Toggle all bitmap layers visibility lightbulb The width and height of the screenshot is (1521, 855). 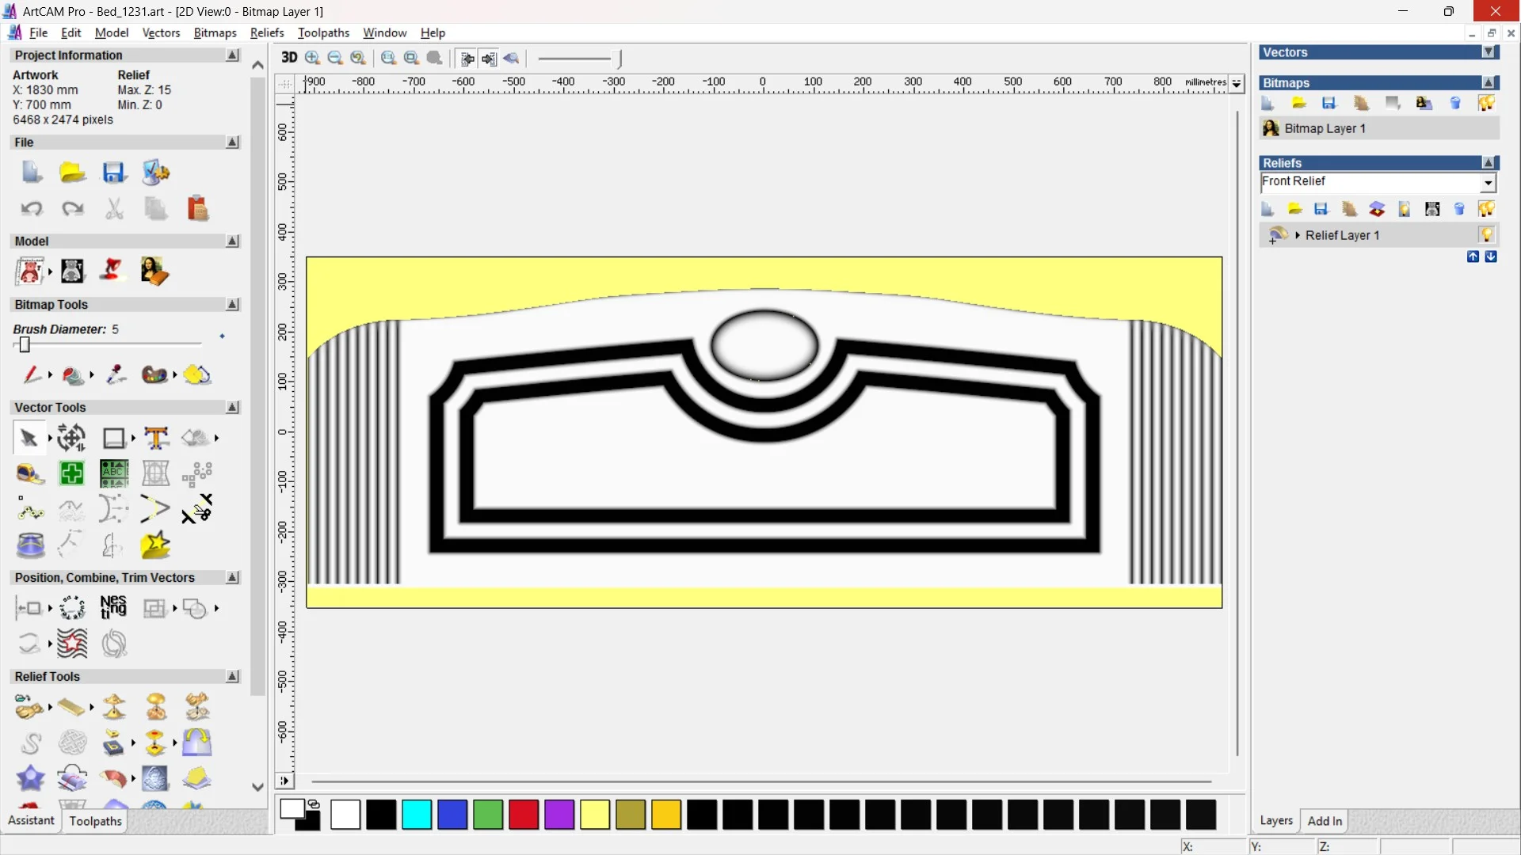click(x=1486, y=104)
